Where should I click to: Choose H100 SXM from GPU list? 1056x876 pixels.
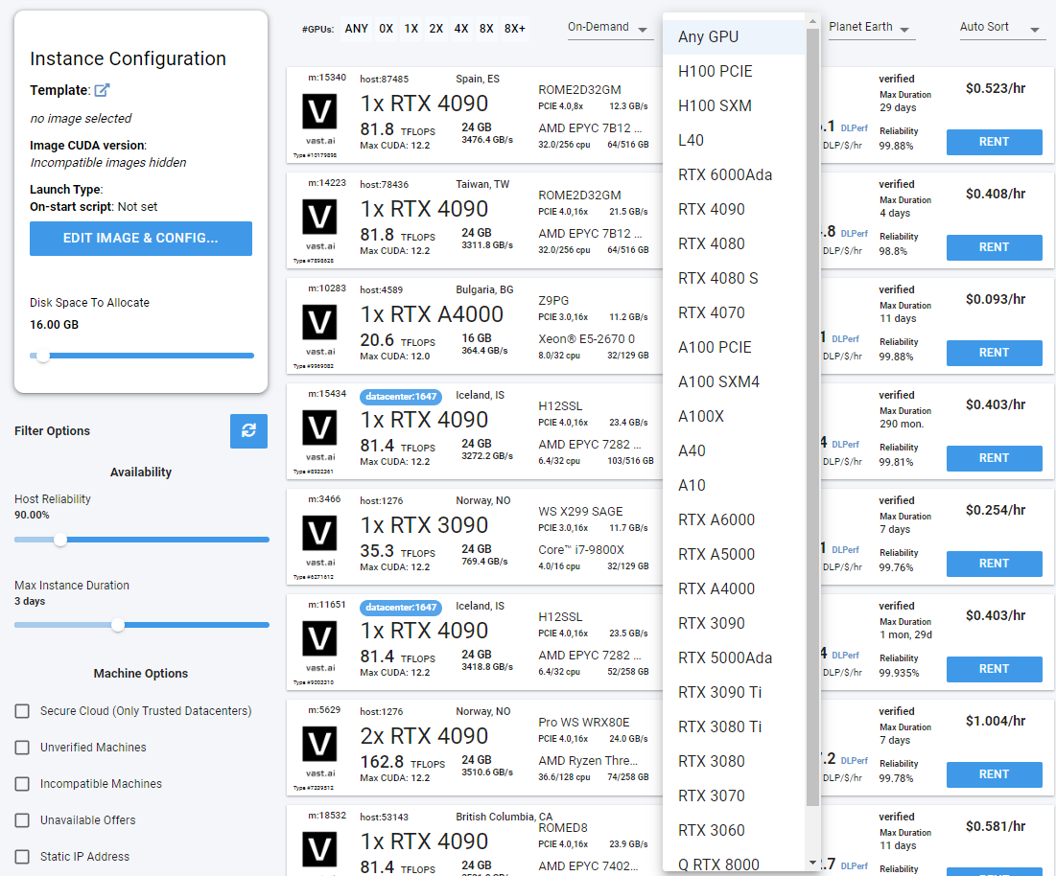point(734,105)
